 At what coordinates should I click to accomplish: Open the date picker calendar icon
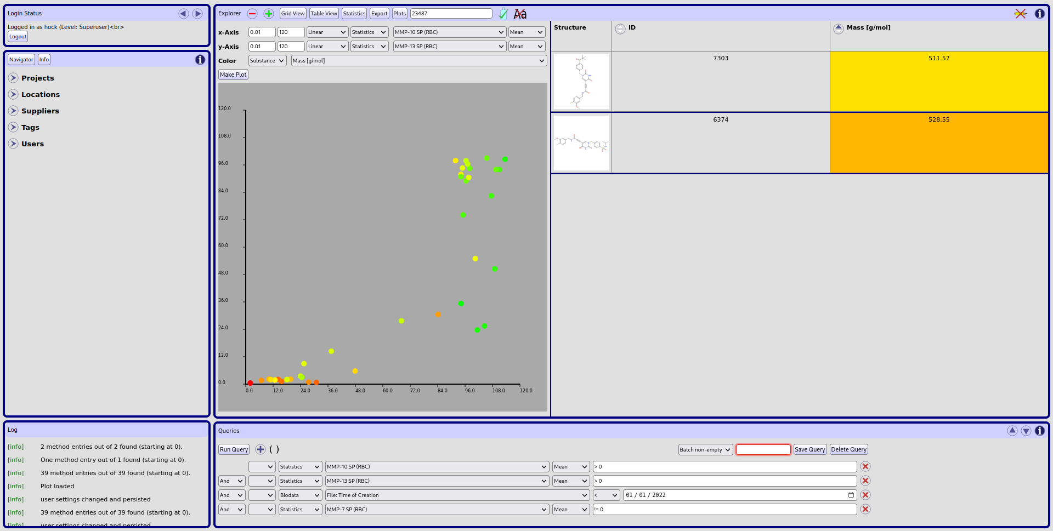[851, 495]
